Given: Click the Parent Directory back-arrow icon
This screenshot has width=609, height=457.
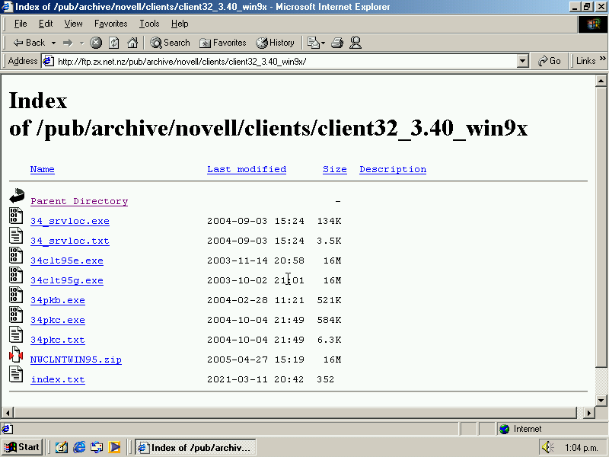Looking at the screenshot, I should [x=17, y=196].
